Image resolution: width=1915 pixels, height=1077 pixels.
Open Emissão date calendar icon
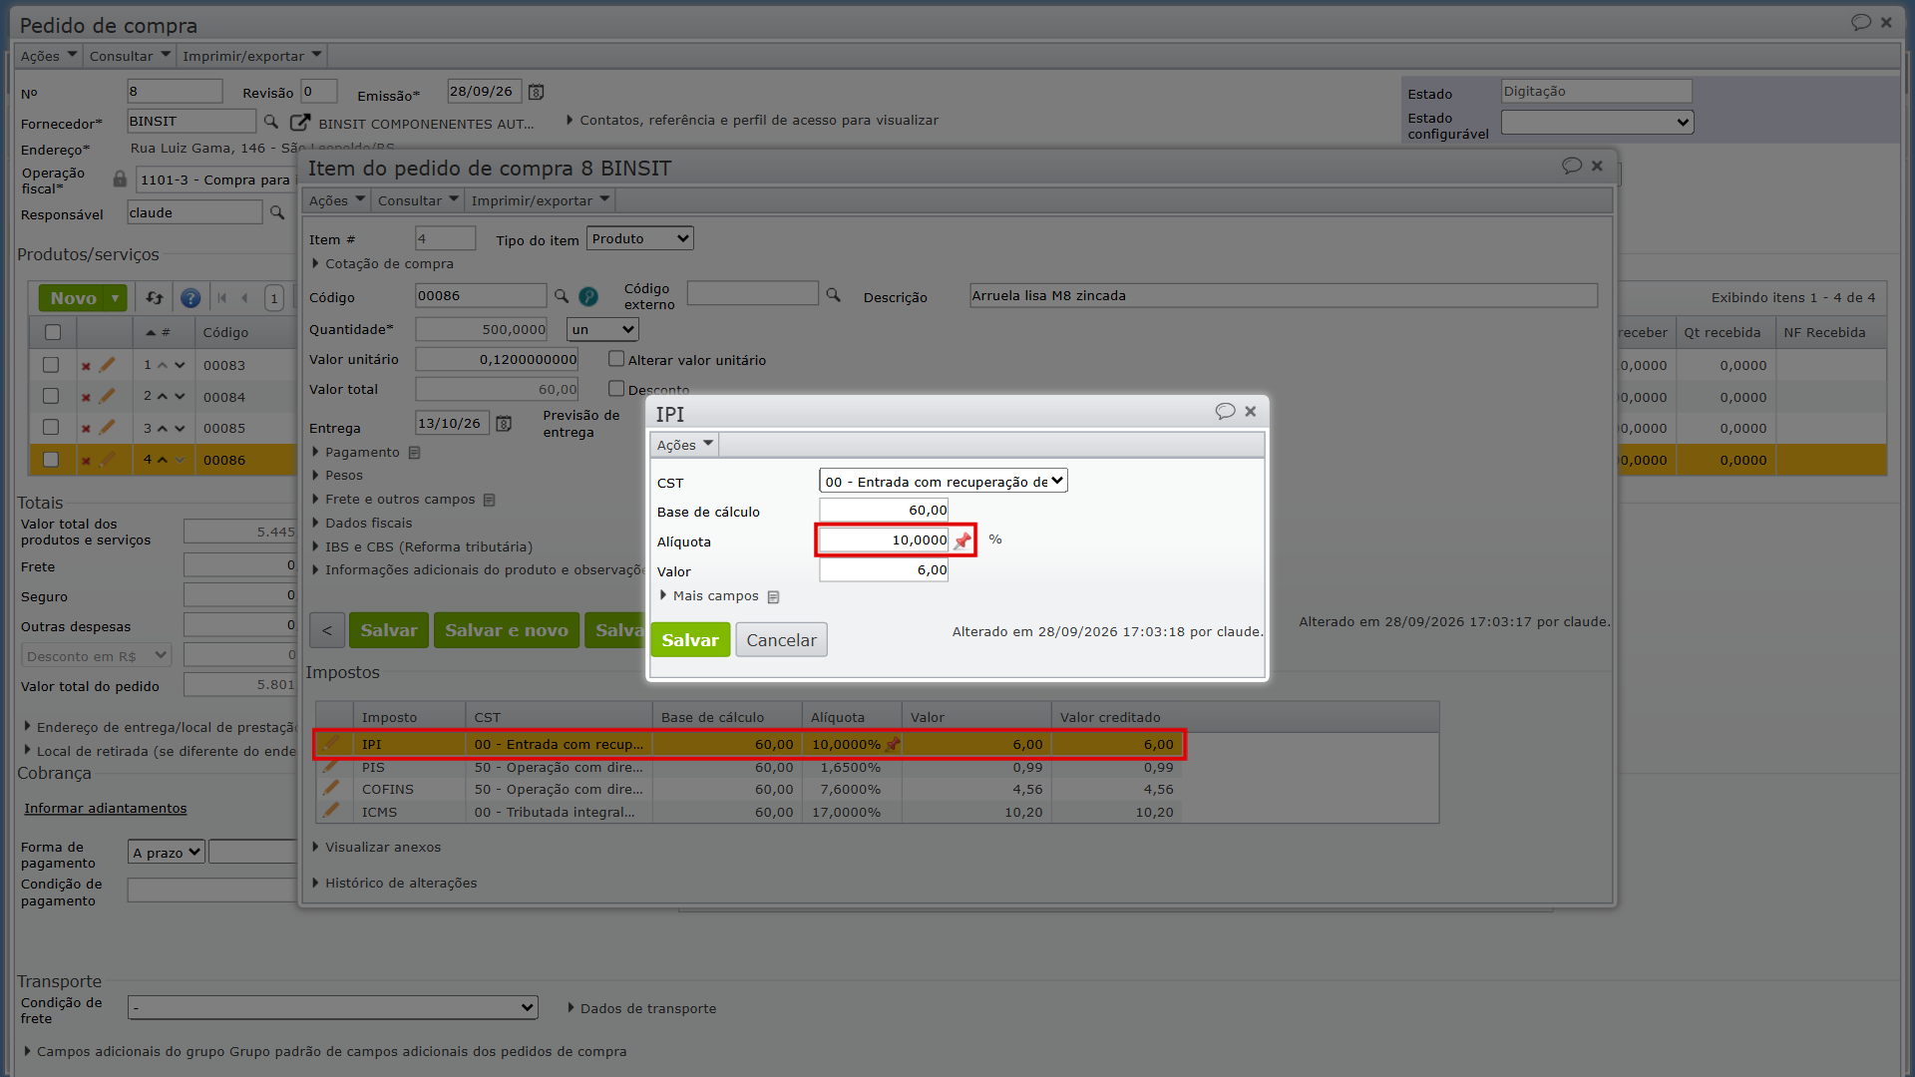536,92
